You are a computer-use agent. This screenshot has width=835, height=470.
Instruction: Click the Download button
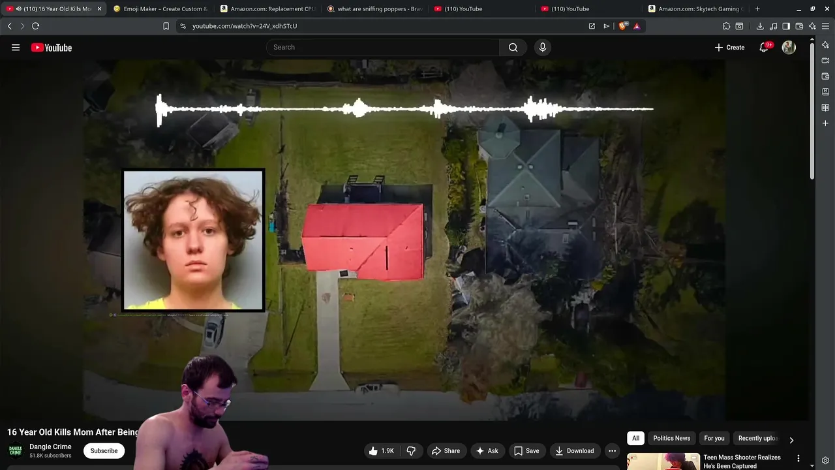point(575,450)
